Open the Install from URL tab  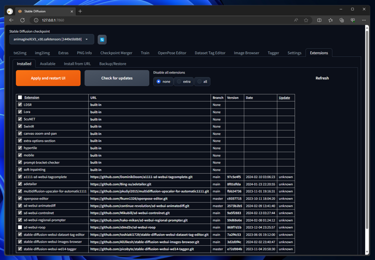[x=77, y=64]
